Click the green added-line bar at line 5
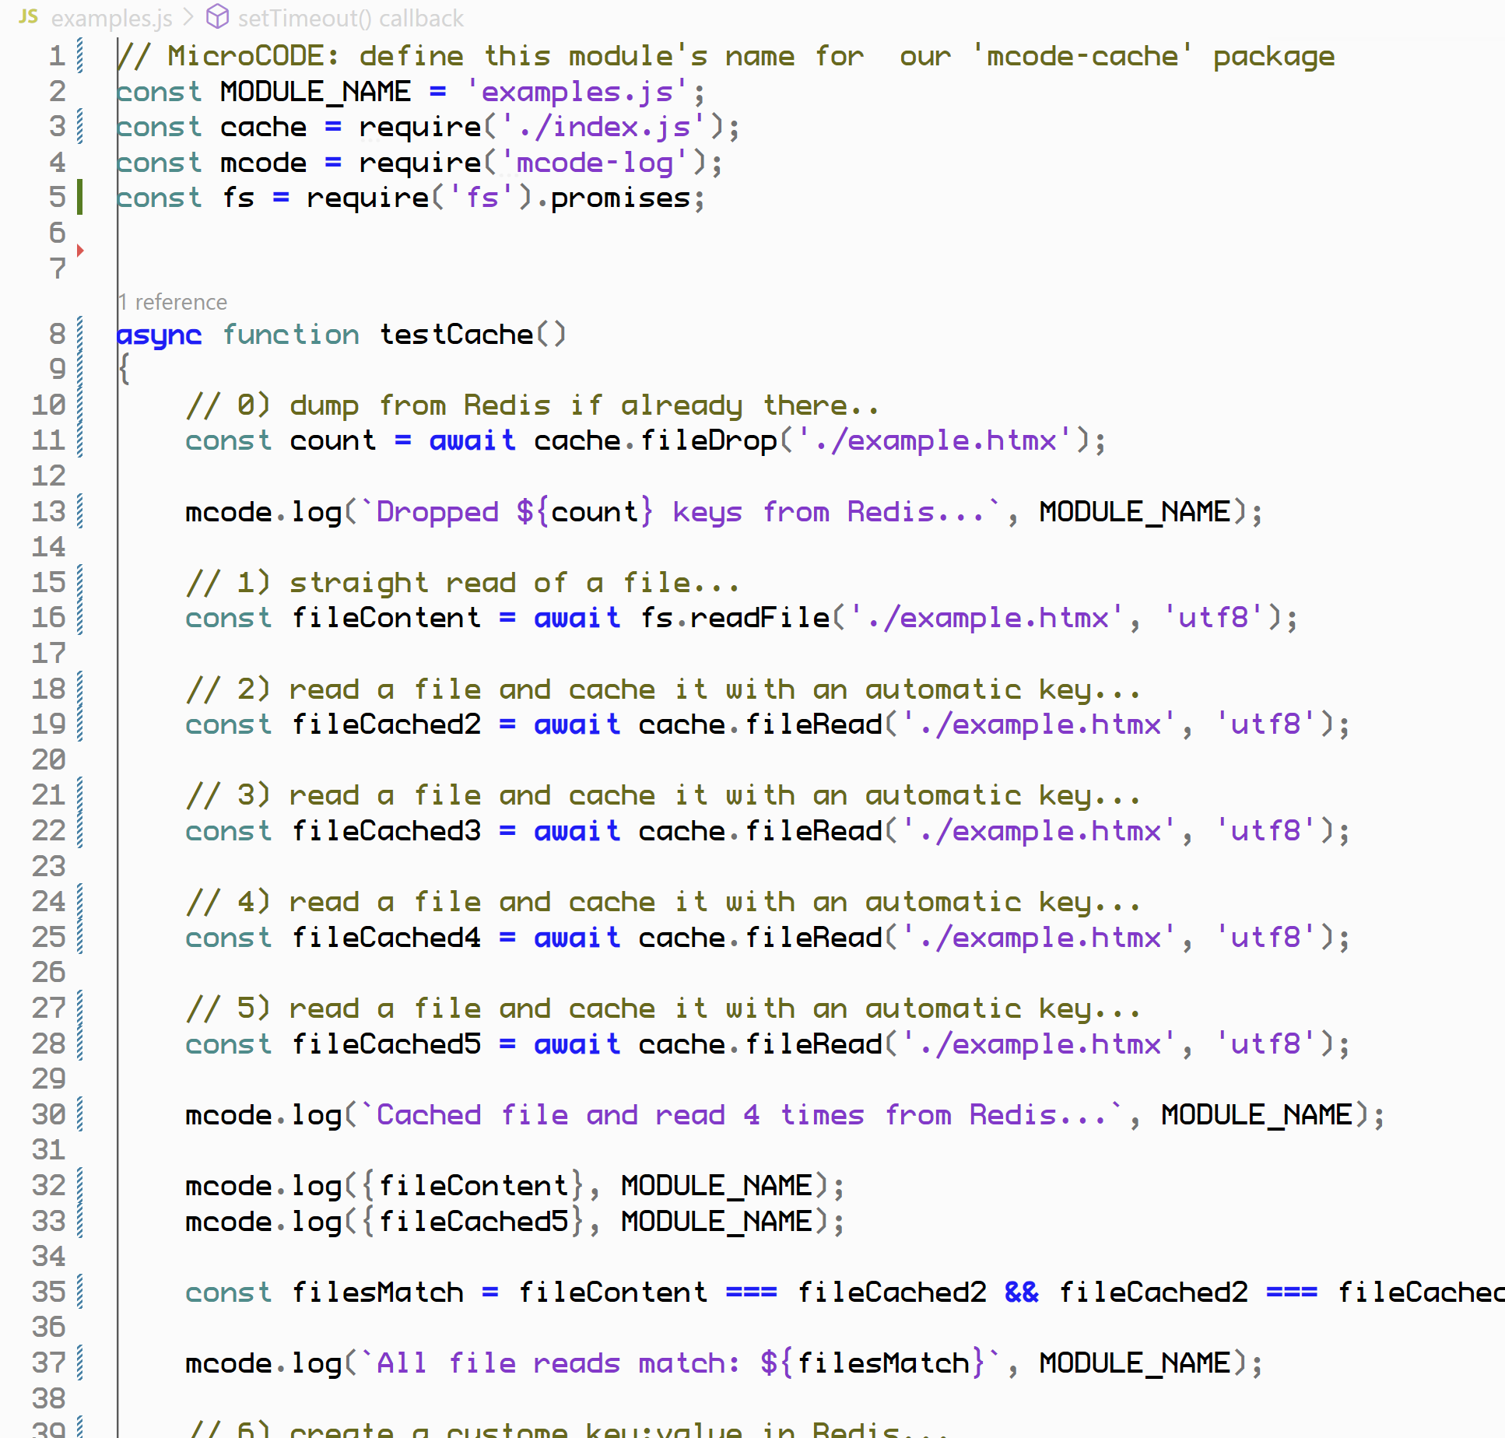Viewport: 1505px width, 1438px height. (79, 197)
